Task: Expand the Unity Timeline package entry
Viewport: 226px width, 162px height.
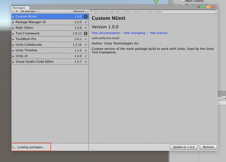Action: pyautogui.click(x=13, y=50)
